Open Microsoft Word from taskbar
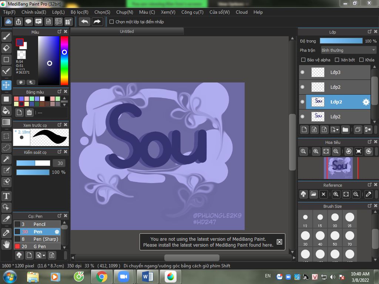 click(x=148, y=277)
